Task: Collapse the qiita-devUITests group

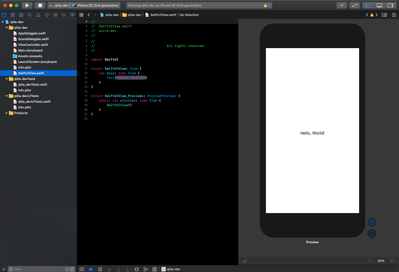Action: click(7, 96)
